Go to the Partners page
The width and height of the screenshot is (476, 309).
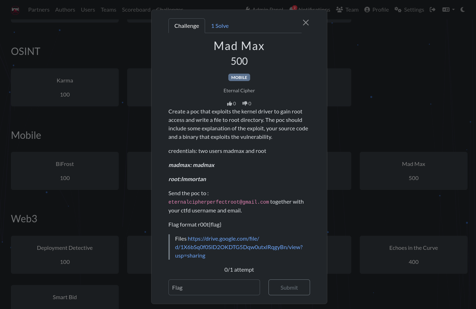point(39,10)
